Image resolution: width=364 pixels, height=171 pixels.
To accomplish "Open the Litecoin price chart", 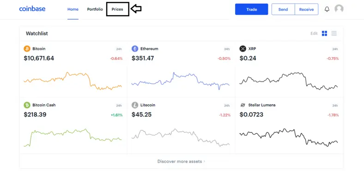I will (180, 138).
